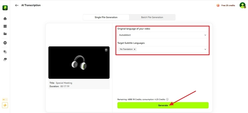Click the small progress bar in sidebar
Screen dimensions: 248x113
[x=5, y=100]
